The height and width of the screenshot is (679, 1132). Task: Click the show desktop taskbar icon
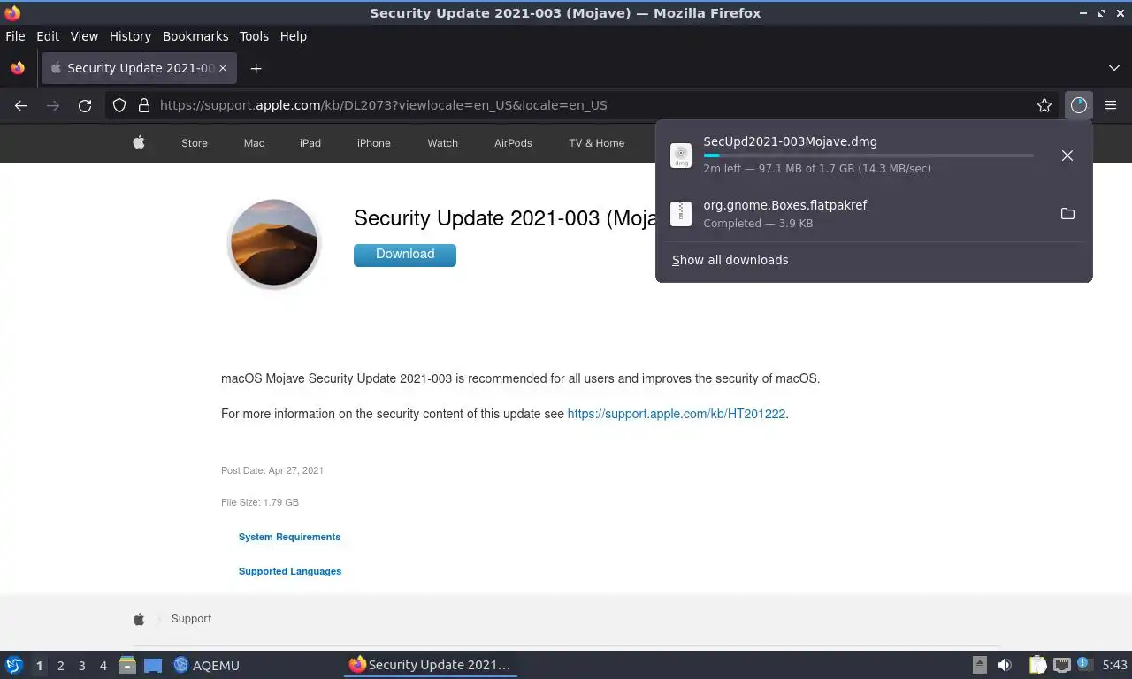point(153,665)
